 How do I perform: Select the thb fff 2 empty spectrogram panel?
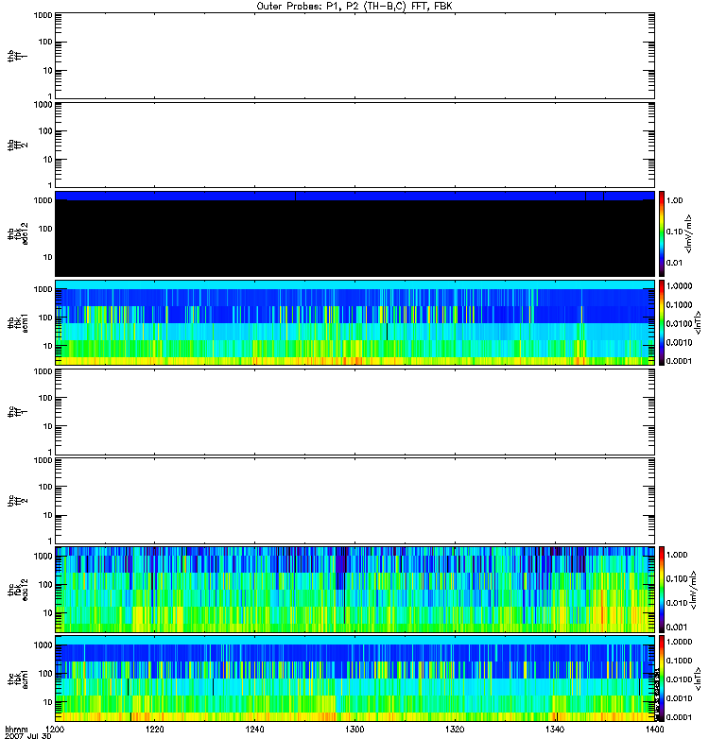tap(354, 145)
